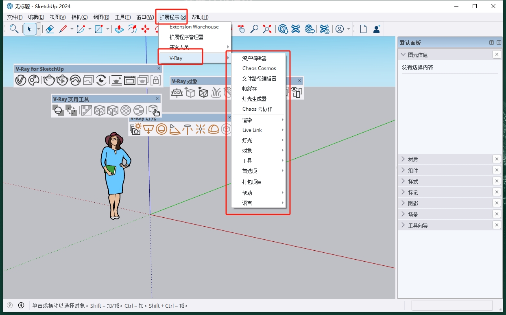
Task: Create a V-Ray spot light
Action: pos(174,129)
